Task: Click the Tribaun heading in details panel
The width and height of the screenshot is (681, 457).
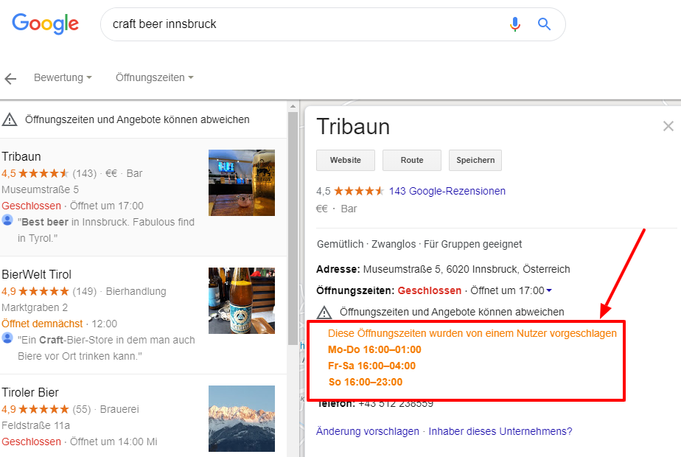Action: tap(353, 127)
